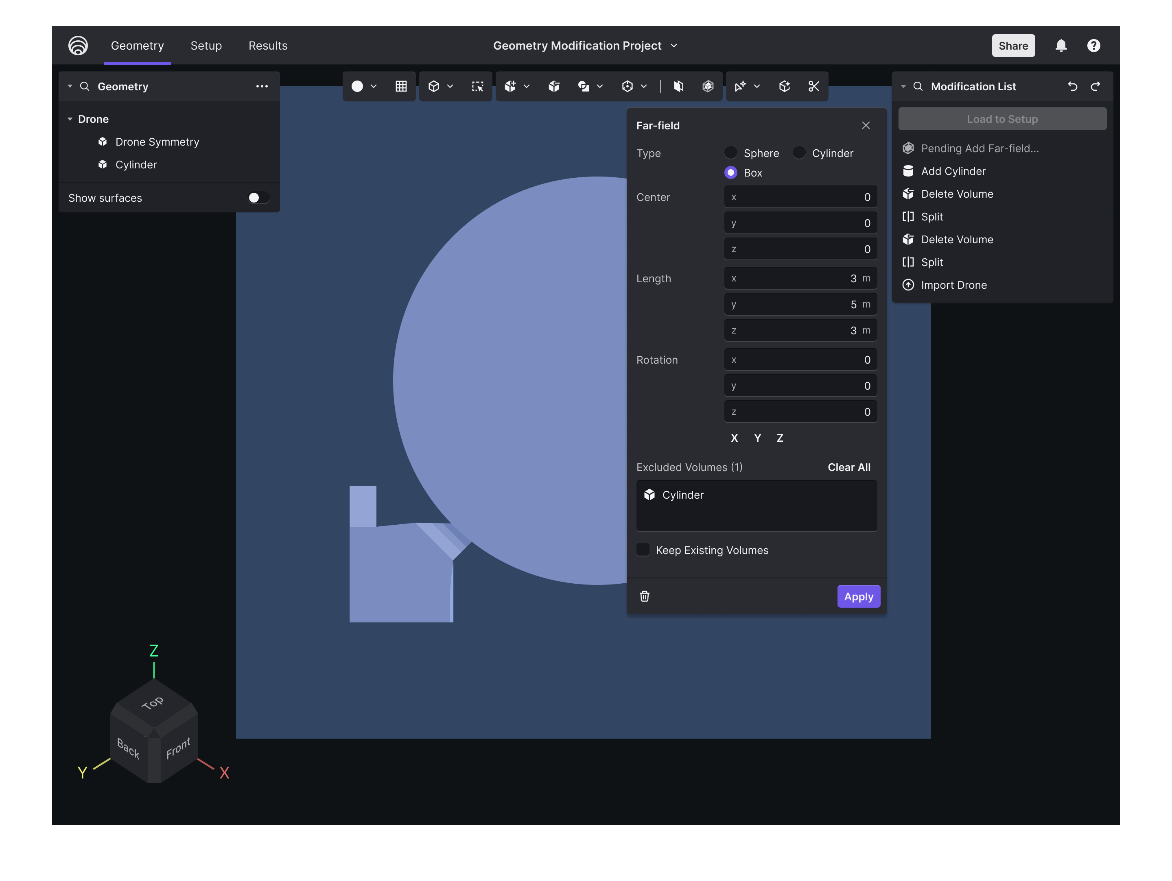
Task: Open transform tool dropdown arrow
Action: tap(644, 86)
